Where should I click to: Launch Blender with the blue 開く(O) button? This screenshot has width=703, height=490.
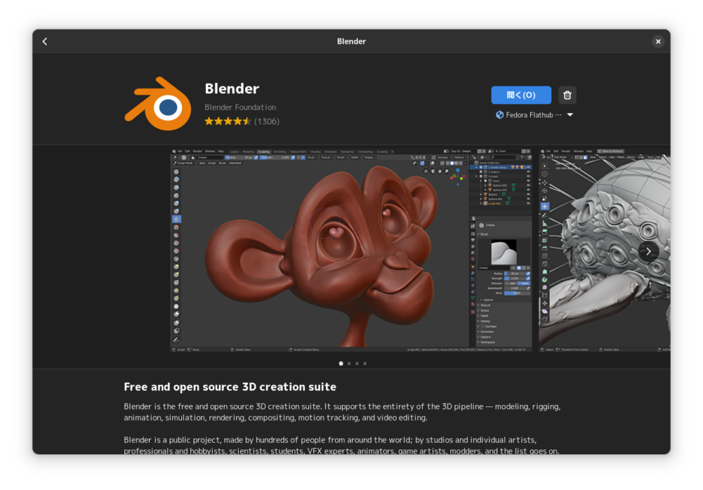point(521,95)
